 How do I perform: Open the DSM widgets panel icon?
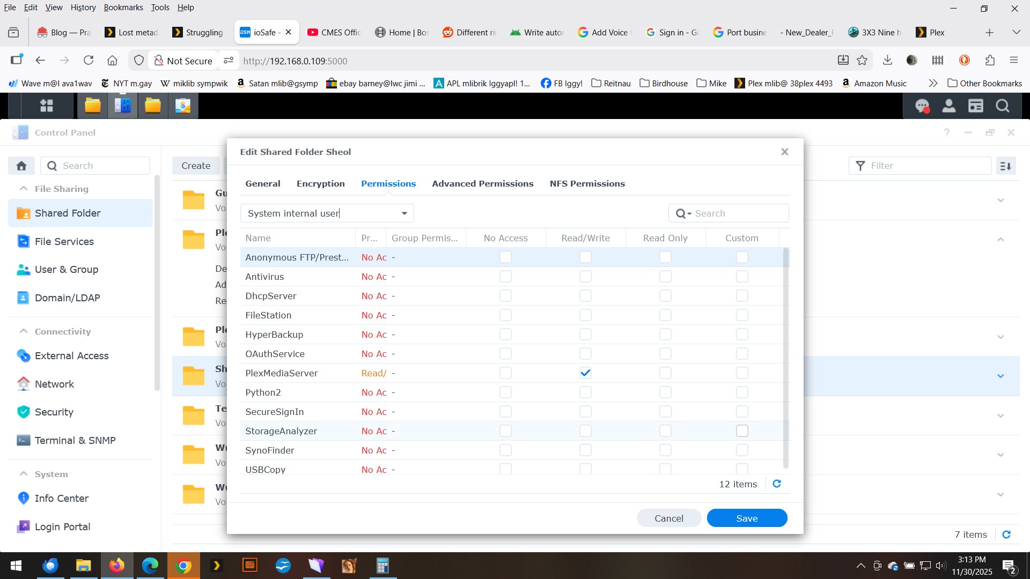coord(976,106)
